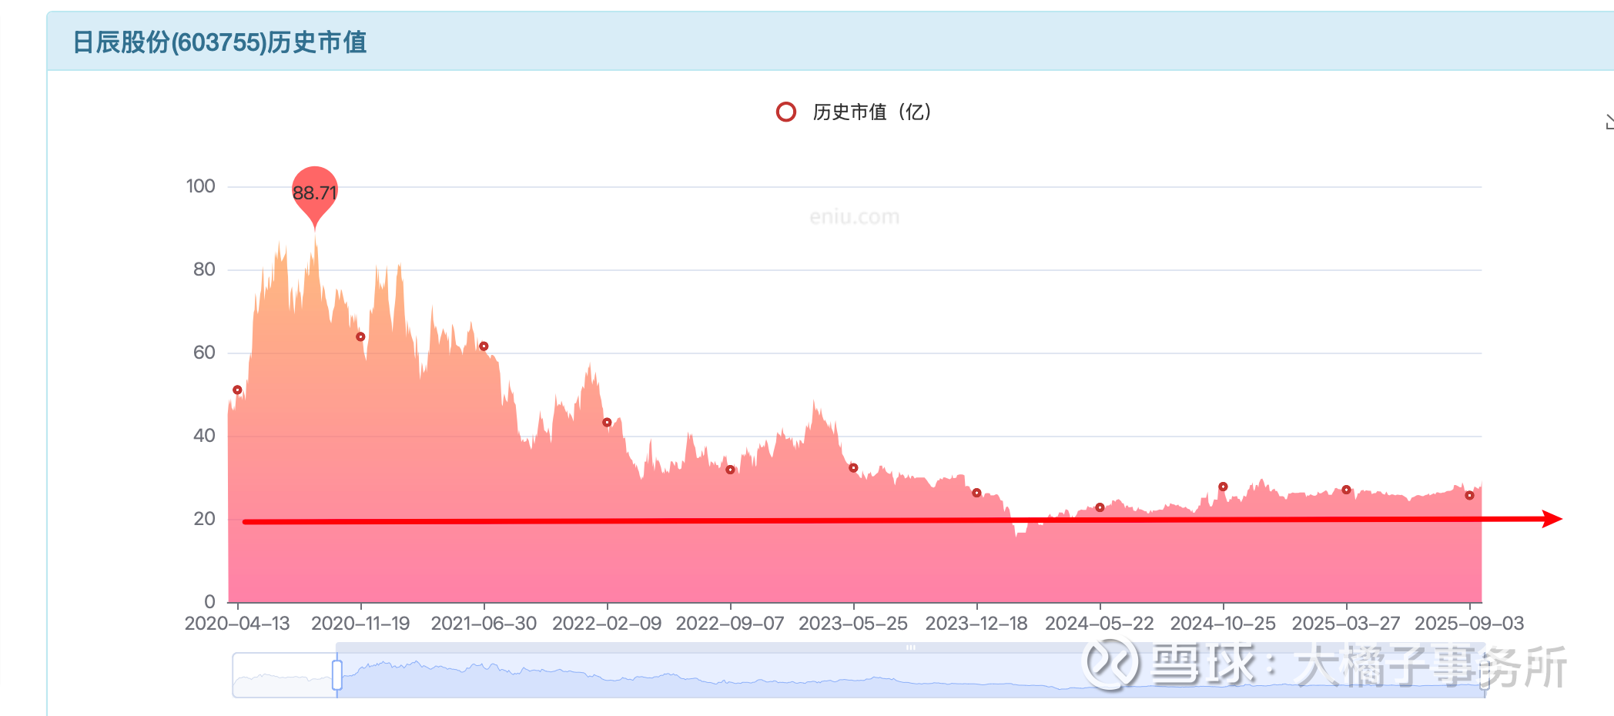Select the data point above 2022-02-09
Screen dimensions: 1614x716
[x=607, y=423]
